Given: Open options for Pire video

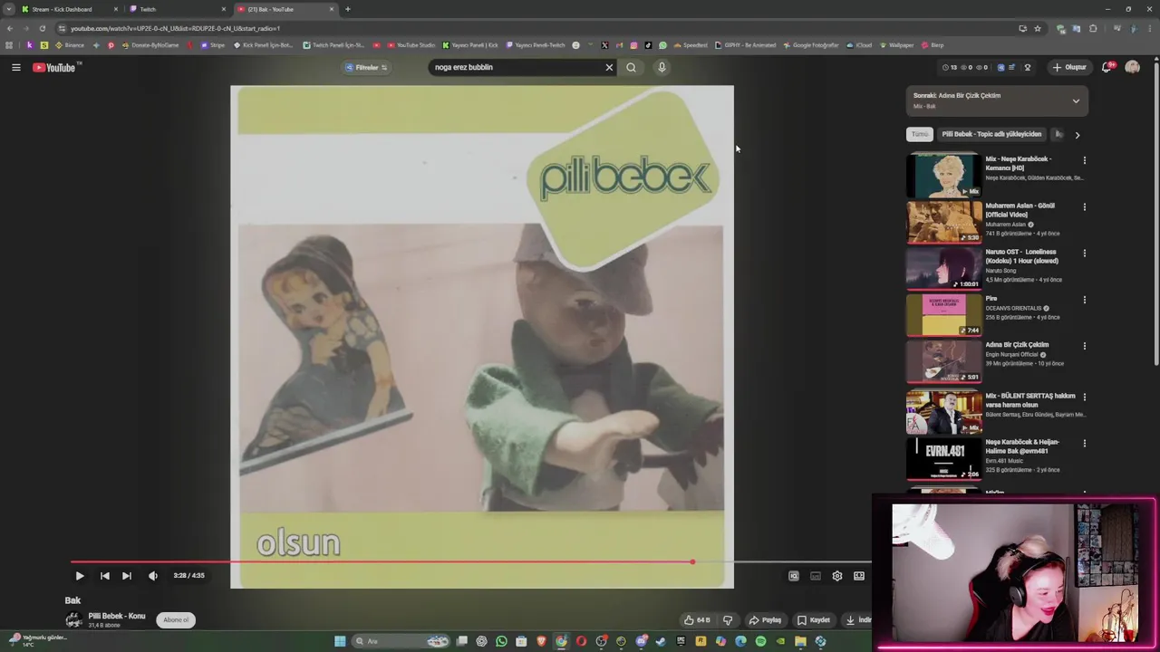Looking at the screenshot, I should click(1084, 299).
